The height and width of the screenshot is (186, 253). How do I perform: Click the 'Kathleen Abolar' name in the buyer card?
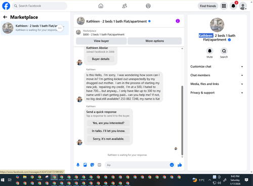click(x=97, y=48)
